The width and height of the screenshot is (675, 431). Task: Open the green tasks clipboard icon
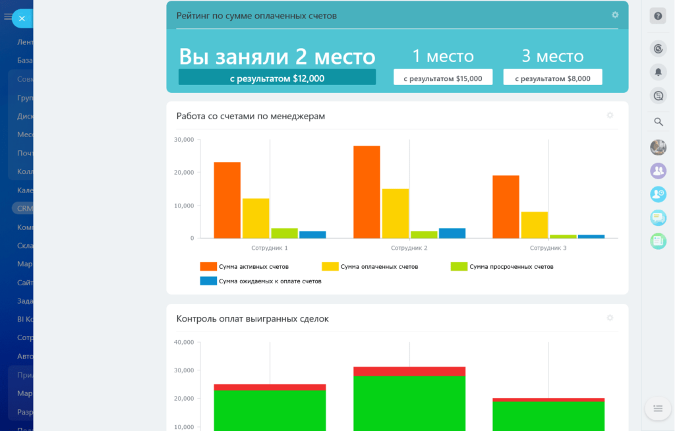[658, 242]
